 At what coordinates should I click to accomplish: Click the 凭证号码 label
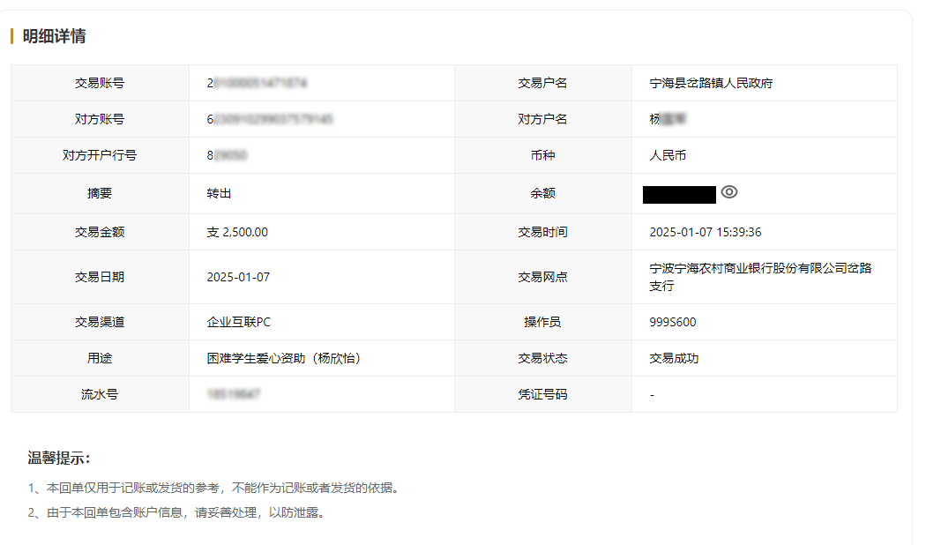click(x=542, y=394)
